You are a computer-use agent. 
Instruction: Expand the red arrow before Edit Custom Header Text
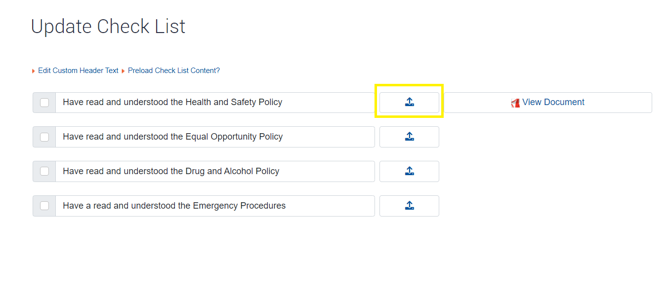tap(34, 71)
